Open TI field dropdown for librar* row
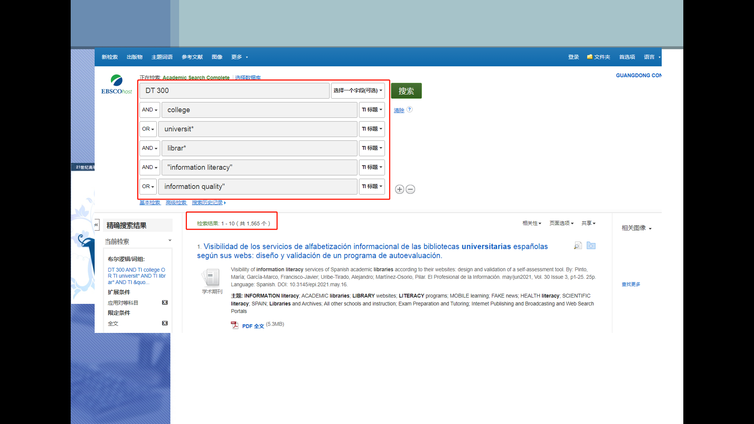 tap(372, 148)
